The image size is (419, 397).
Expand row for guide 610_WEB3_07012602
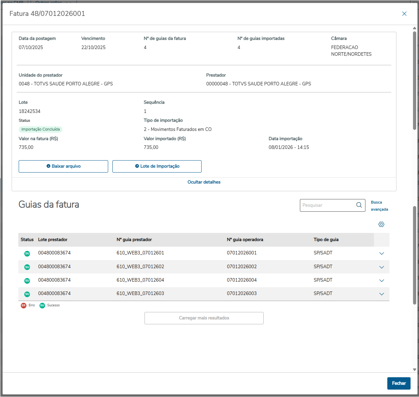pyautogui.click(x=381, y=267)
